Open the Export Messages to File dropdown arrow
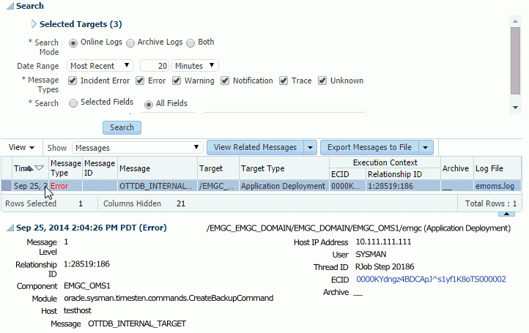529x333 pixels. coord(426,147)
